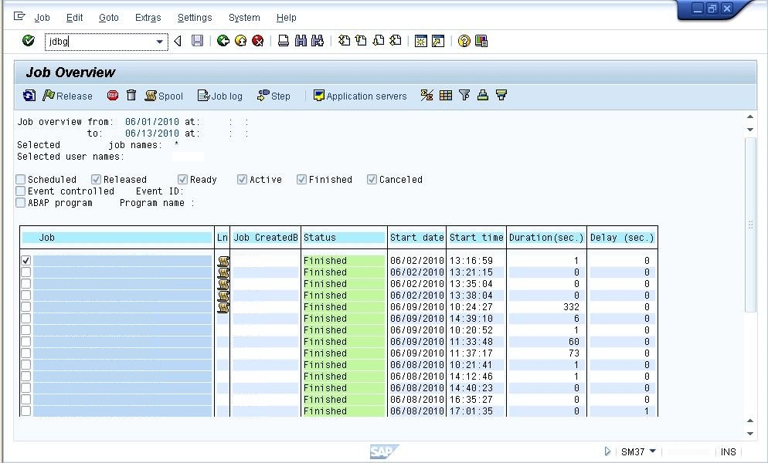Click into the command field containing jdbg
The height and width of the screenshot is (463, 768).
point(100,42)
